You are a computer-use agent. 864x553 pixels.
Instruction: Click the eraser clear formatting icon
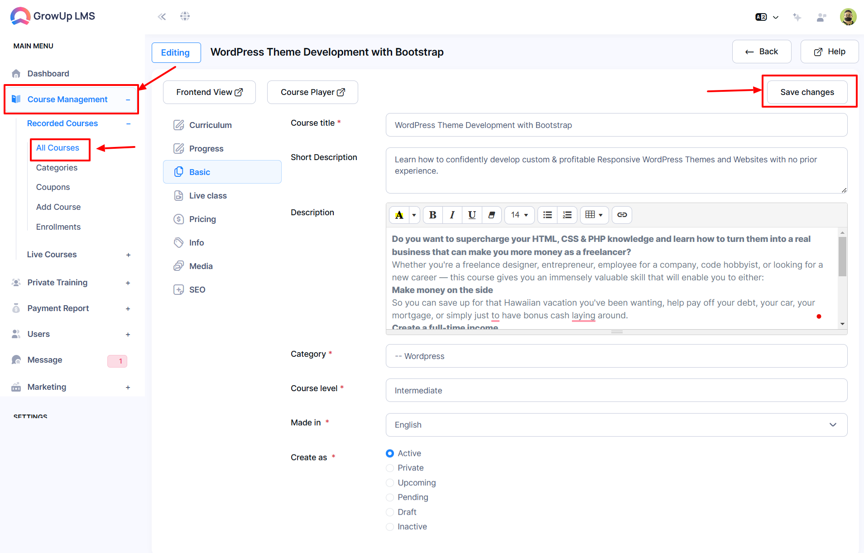491,215
